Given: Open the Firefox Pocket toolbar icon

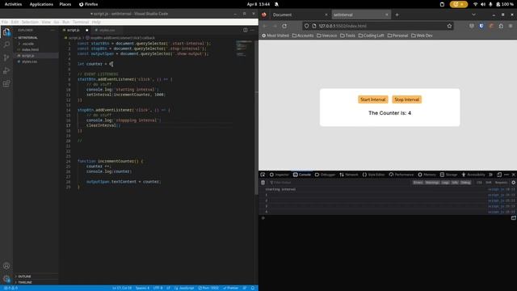Looking at the screenshot, I should pyautogui.click(x=472, y=26).
